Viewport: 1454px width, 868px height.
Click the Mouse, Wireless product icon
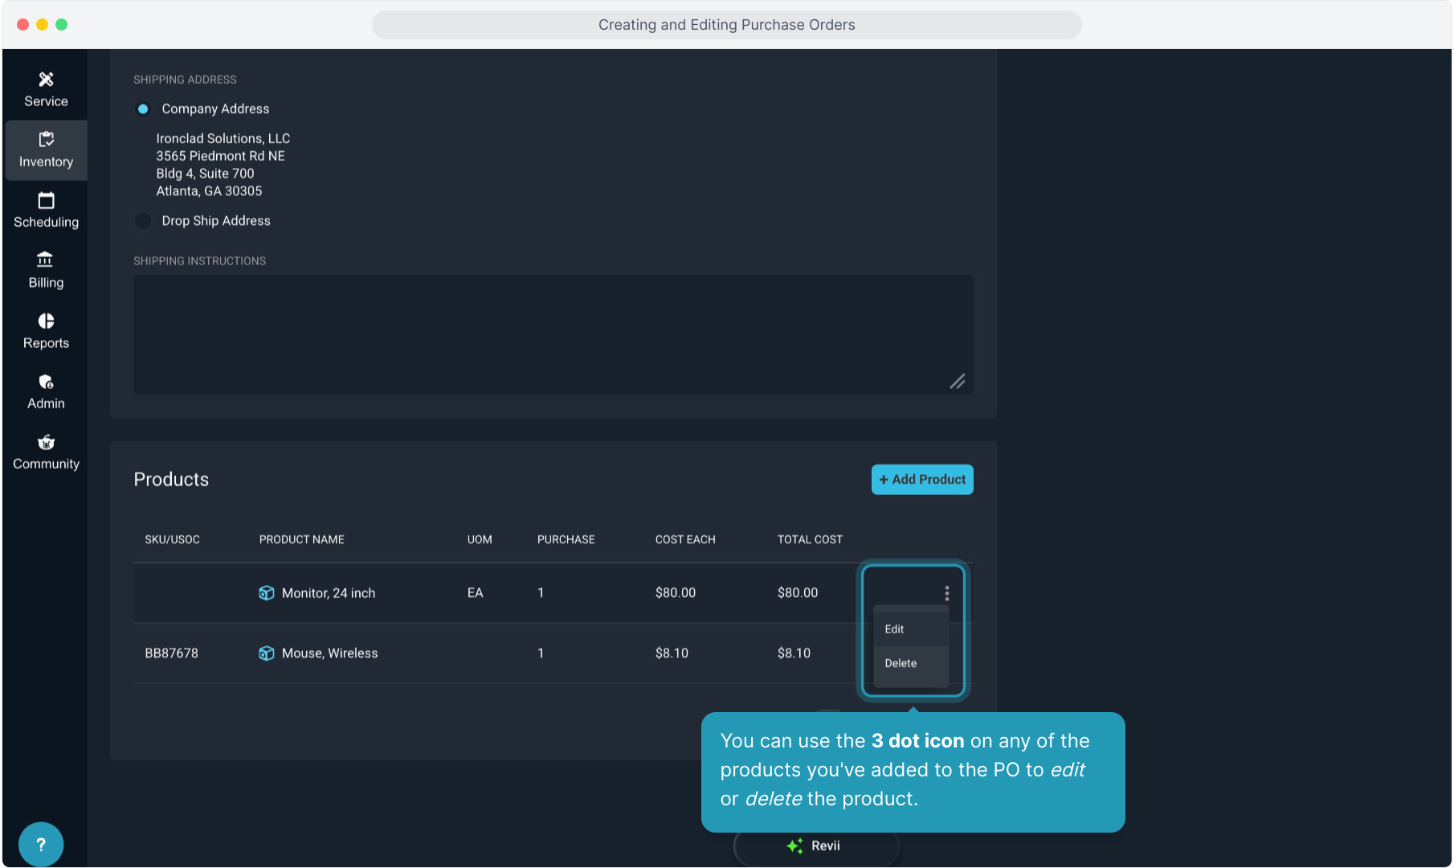coord(267,653)
